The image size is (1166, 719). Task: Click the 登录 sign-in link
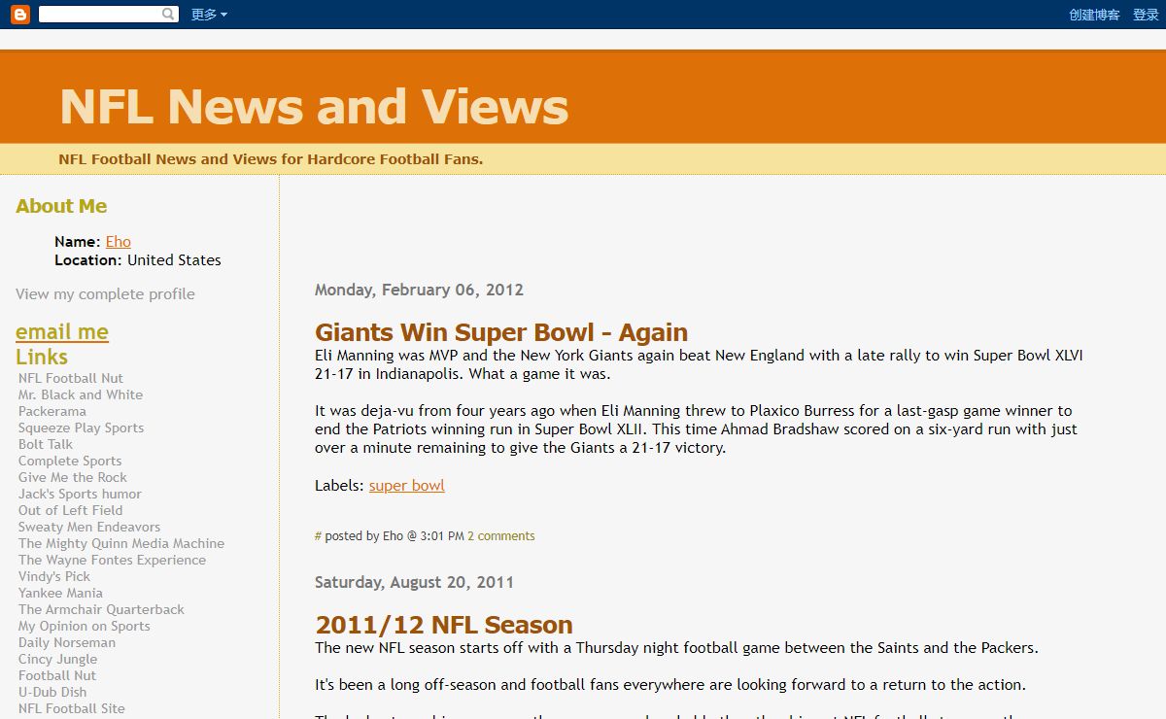click(1146, 15)
